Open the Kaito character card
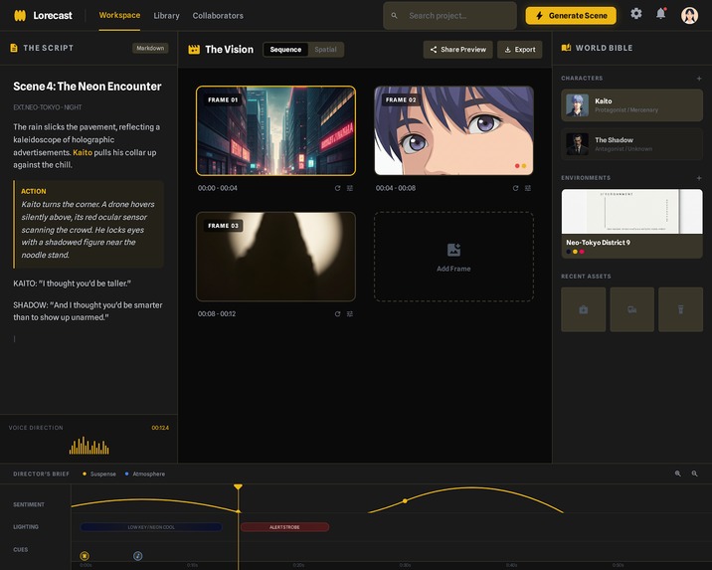This screenshot has height=570, width=712. (x=631, y=105)
